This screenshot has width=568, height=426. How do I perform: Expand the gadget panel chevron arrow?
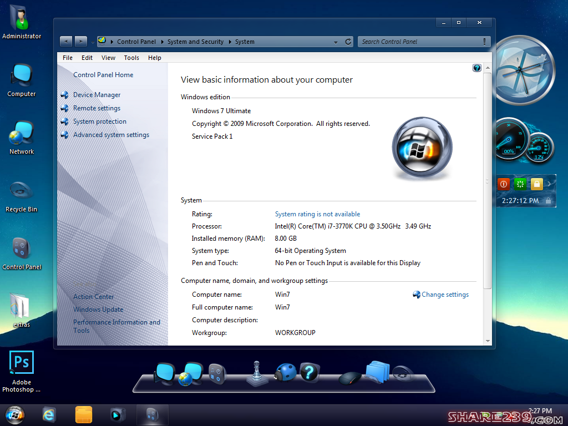[x=550, y=184]
